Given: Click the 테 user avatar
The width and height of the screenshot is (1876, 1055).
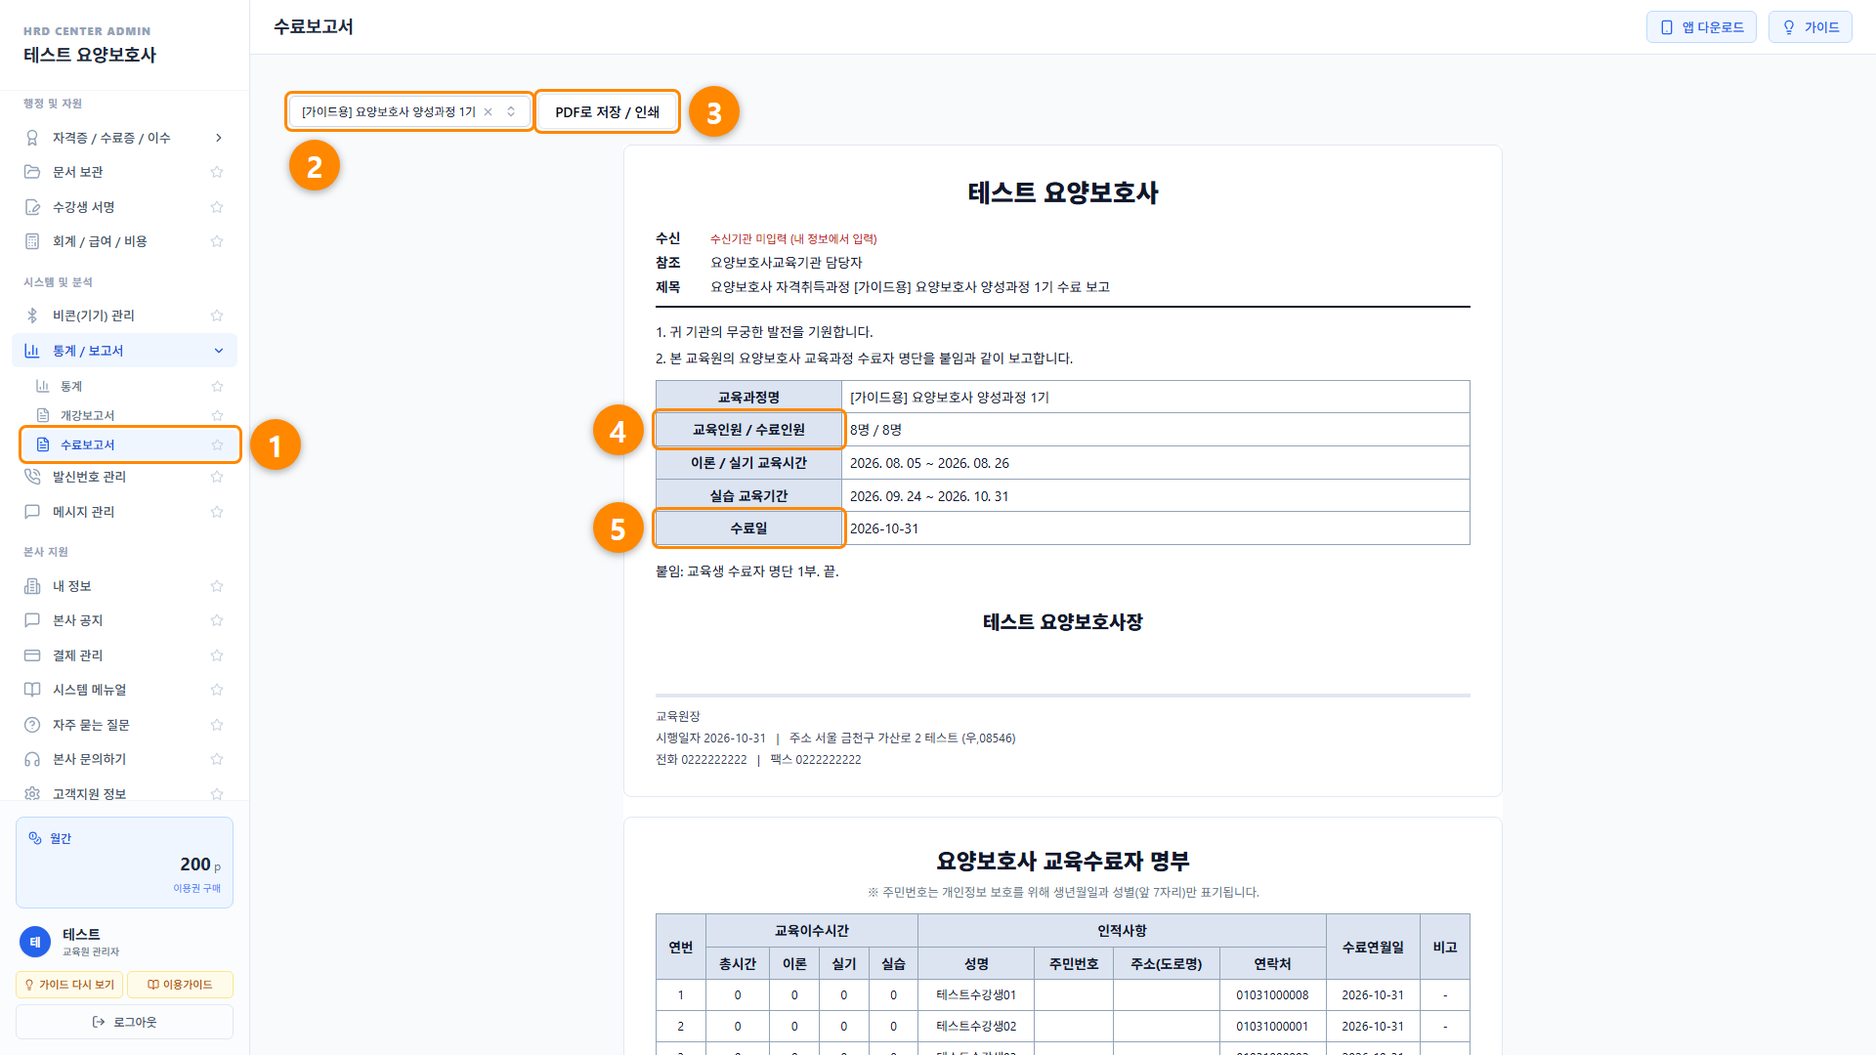Looking at the screenshot, I should tap(35, 942).
